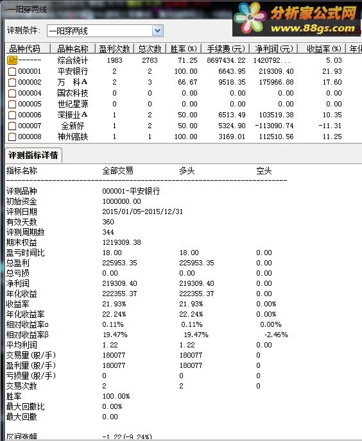
Task: Click the 指标名称 column heading
Action: coord(22,171)
